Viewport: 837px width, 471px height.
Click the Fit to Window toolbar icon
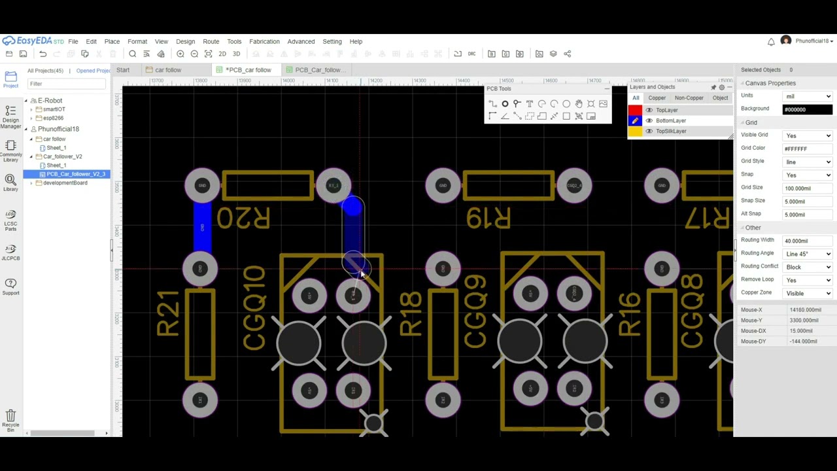click(x=208, y=54)
